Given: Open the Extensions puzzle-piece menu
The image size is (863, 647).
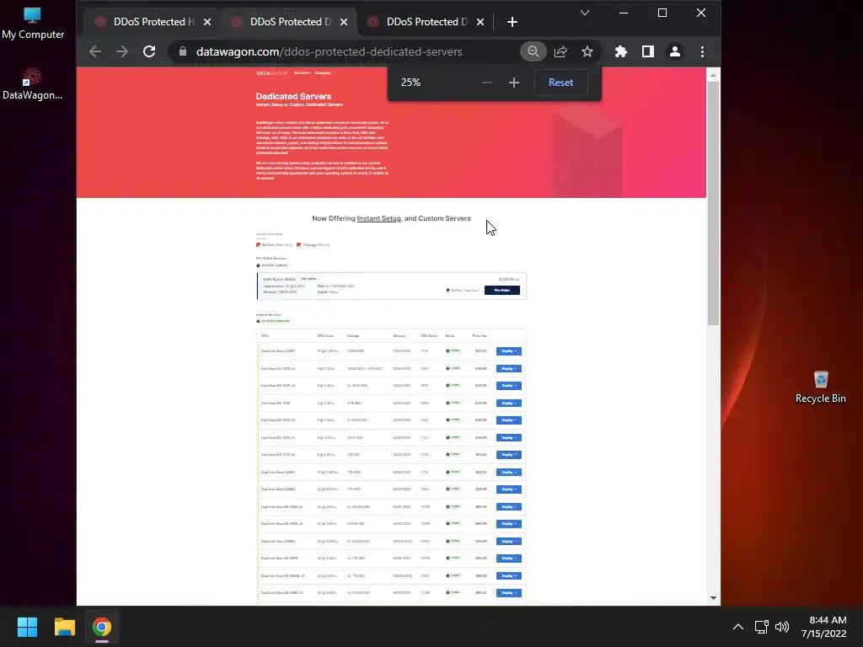Looking at the screenshot, I should coord(621,51).
